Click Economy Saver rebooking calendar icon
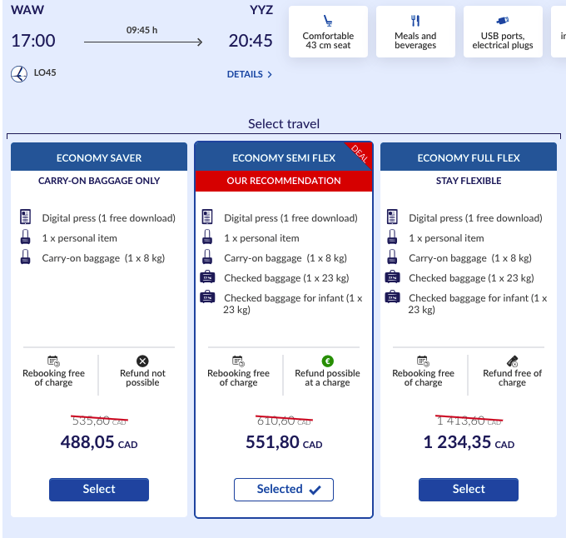Screen dimensions: 566x538 (53, 361)
